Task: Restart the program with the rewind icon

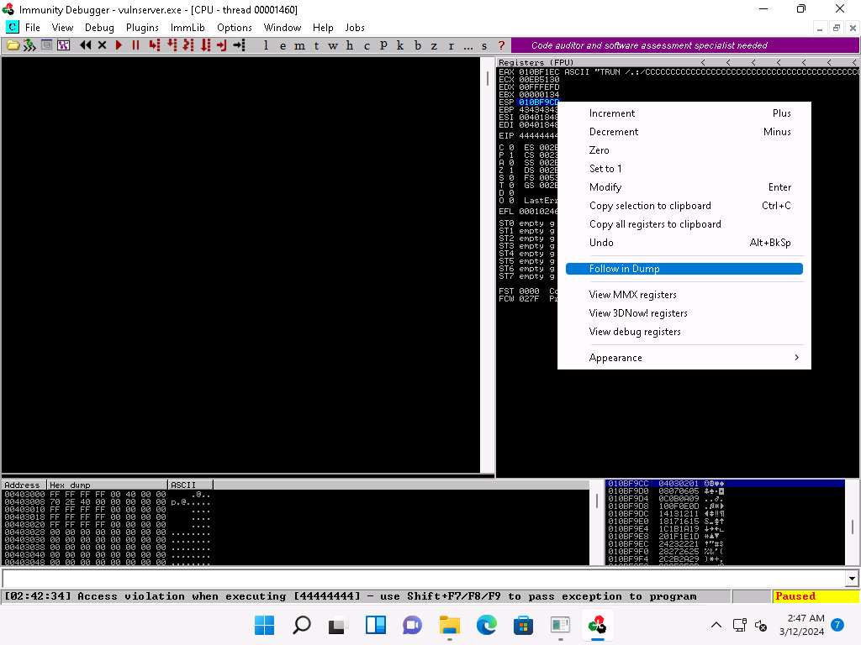Action: click(x=85, y=45)
